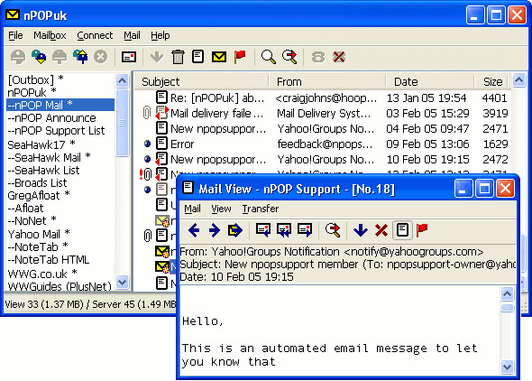Open the View menu in Mail View
Viewport: 532px width, 381px height.
[221, 209]
